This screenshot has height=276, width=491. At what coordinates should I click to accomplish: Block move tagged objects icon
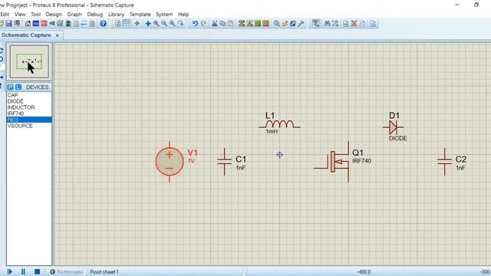(249, 24)
